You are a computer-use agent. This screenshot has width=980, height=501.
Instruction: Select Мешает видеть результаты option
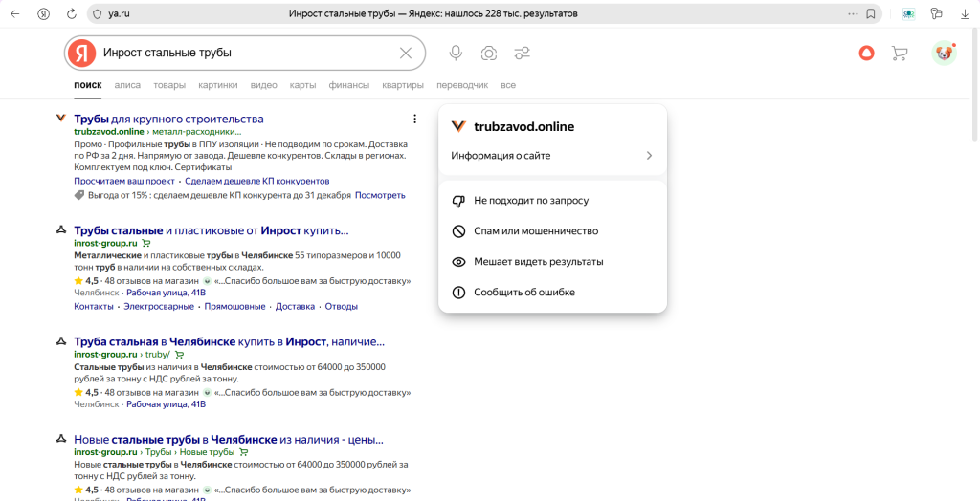(x=538, y=261)
